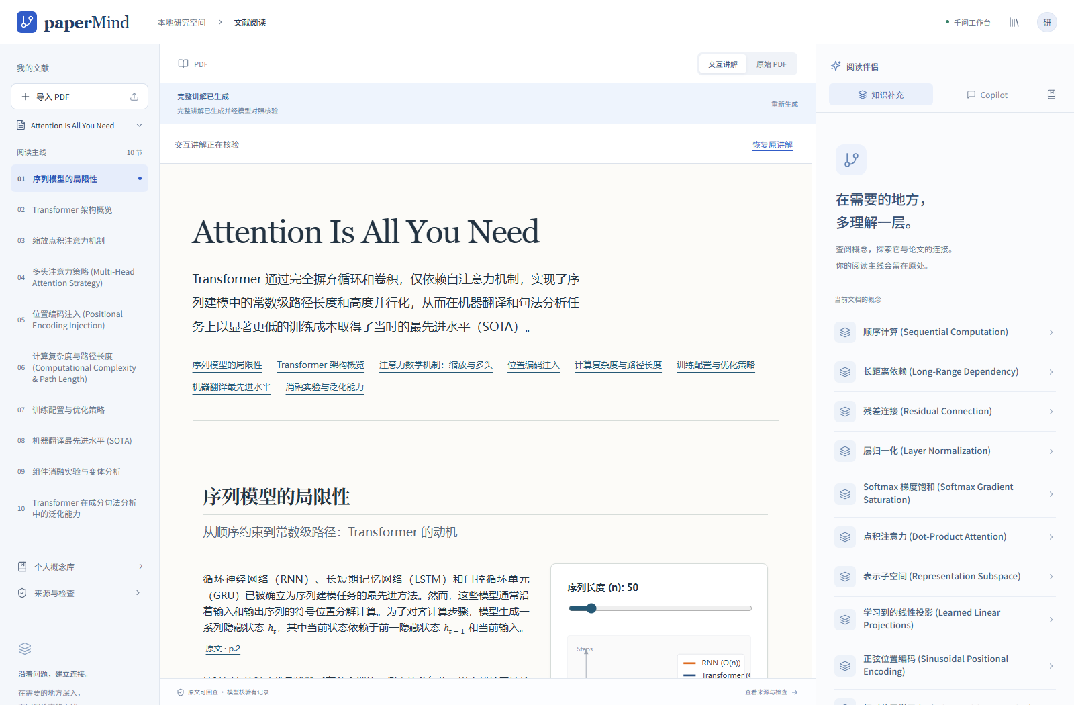Expand the 学习到的线性投影 concept chevron
1074x705 pixels.
(x=1051, y=620)
